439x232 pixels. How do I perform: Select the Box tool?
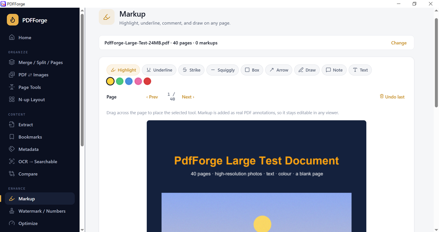pyautogui.click(x=252, y=70)
